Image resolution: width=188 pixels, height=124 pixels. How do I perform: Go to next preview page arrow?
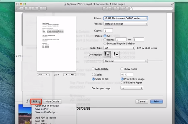tap(66, 75)
